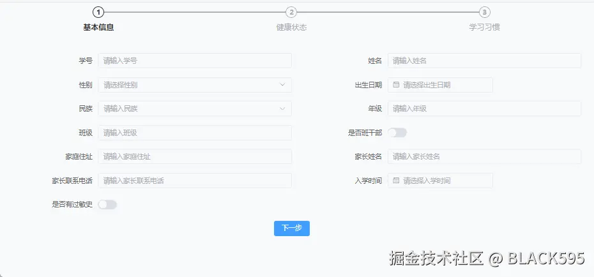The width and height of the screenshot is (594, 277).
Task: Open the 民族 dropdown
Action: (x=195, y=109)
